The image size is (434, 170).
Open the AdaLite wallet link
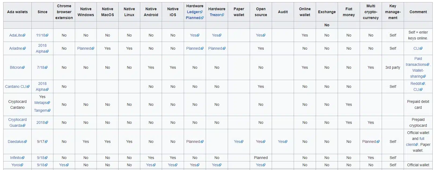coord(17,35)
